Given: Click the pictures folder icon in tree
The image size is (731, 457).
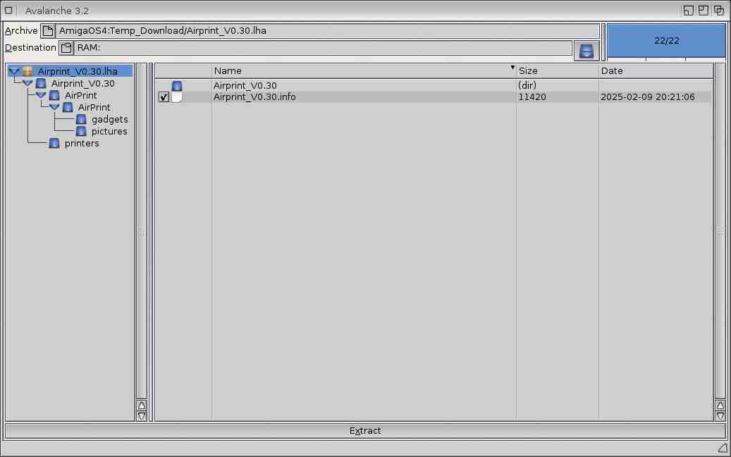Looking at the screenshot, I should click(x=81, y=132).
